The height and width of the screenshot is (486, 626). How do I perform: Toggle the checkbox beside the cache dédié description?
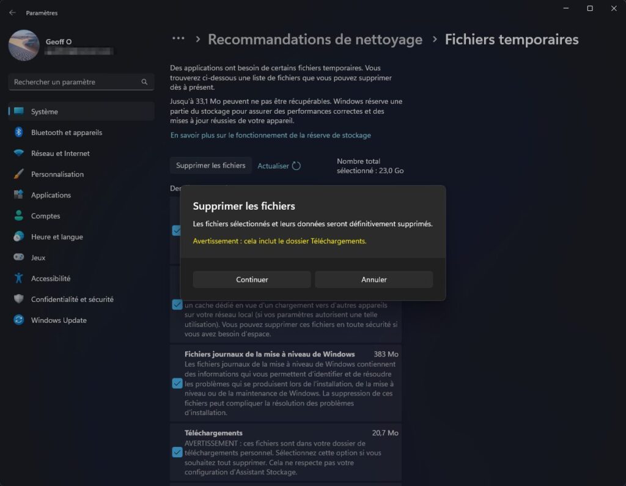[x=177, y=305]
